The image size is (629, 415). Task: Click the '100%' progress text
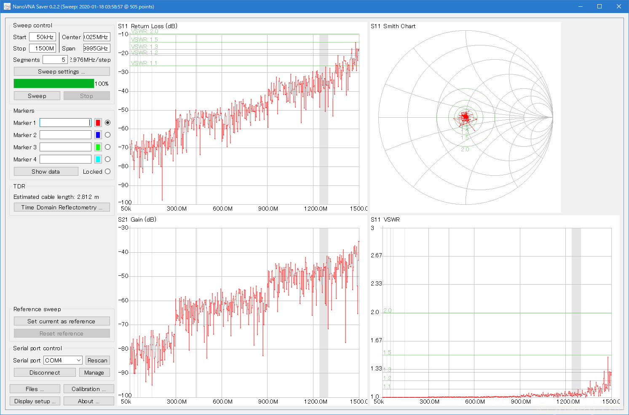(x=102, y=84)
